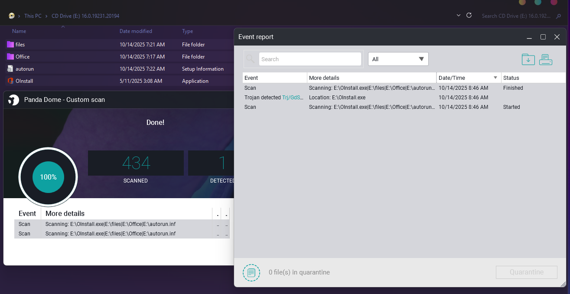Select the files folder name in Explorer
Image resolution: width=570 pixels, height=294 pixels.
(x=20, y=44)
